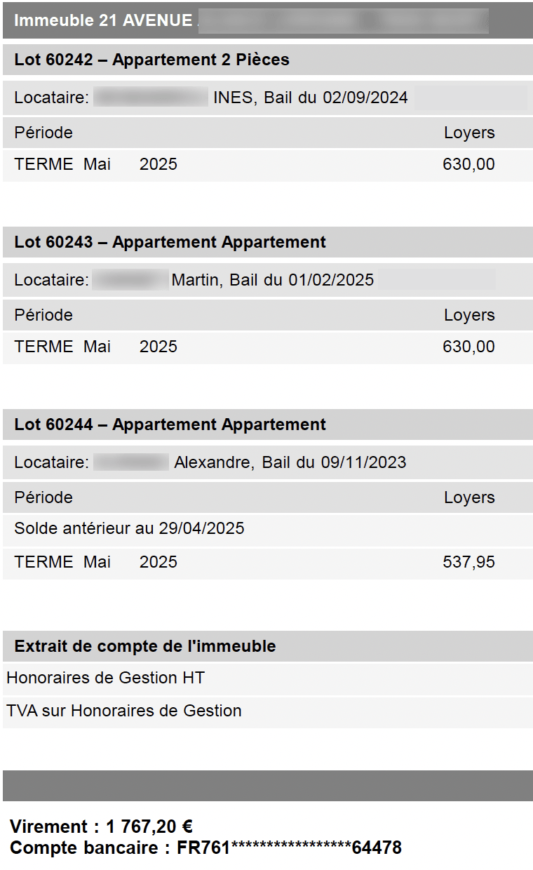
Task: Click the Immeuble 21 AVENUE header
Action: point(103,20)
